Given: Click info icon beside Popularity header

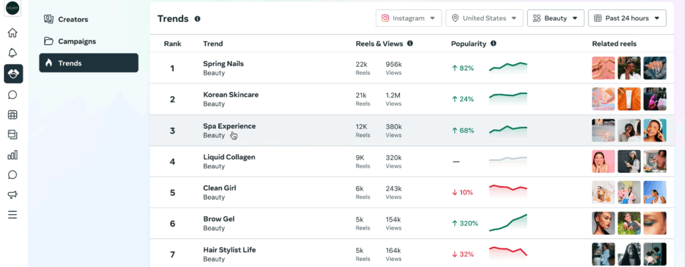Looking at the screenshot, I should [493, 43].
